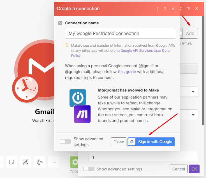The height and width of the screenshot is (178, 206).
Task: Open Google API Services User Data Policy link
Action: (120, 53)
